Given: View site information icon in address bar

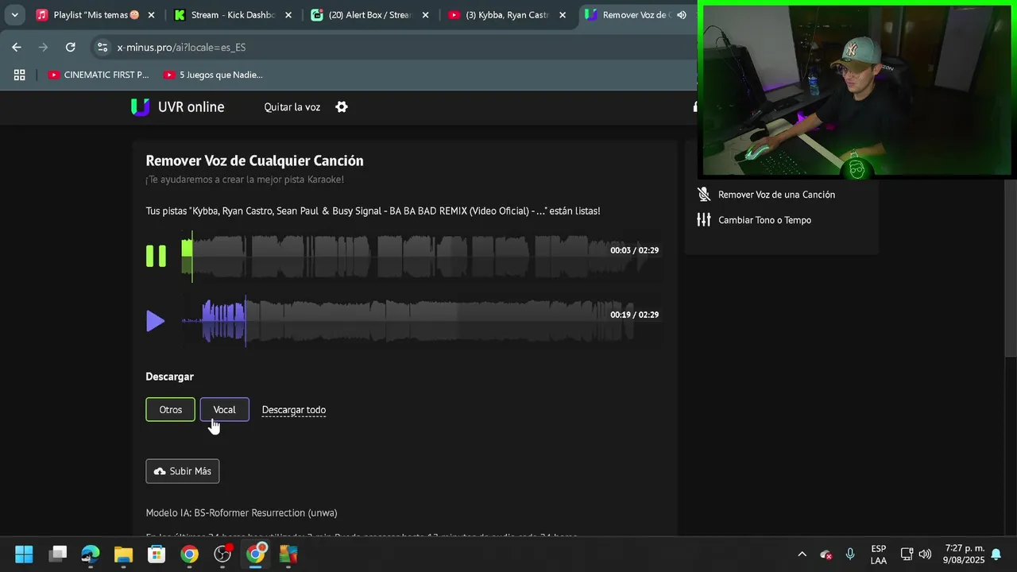Looking at the screenshot, I should tap(102, 47).
